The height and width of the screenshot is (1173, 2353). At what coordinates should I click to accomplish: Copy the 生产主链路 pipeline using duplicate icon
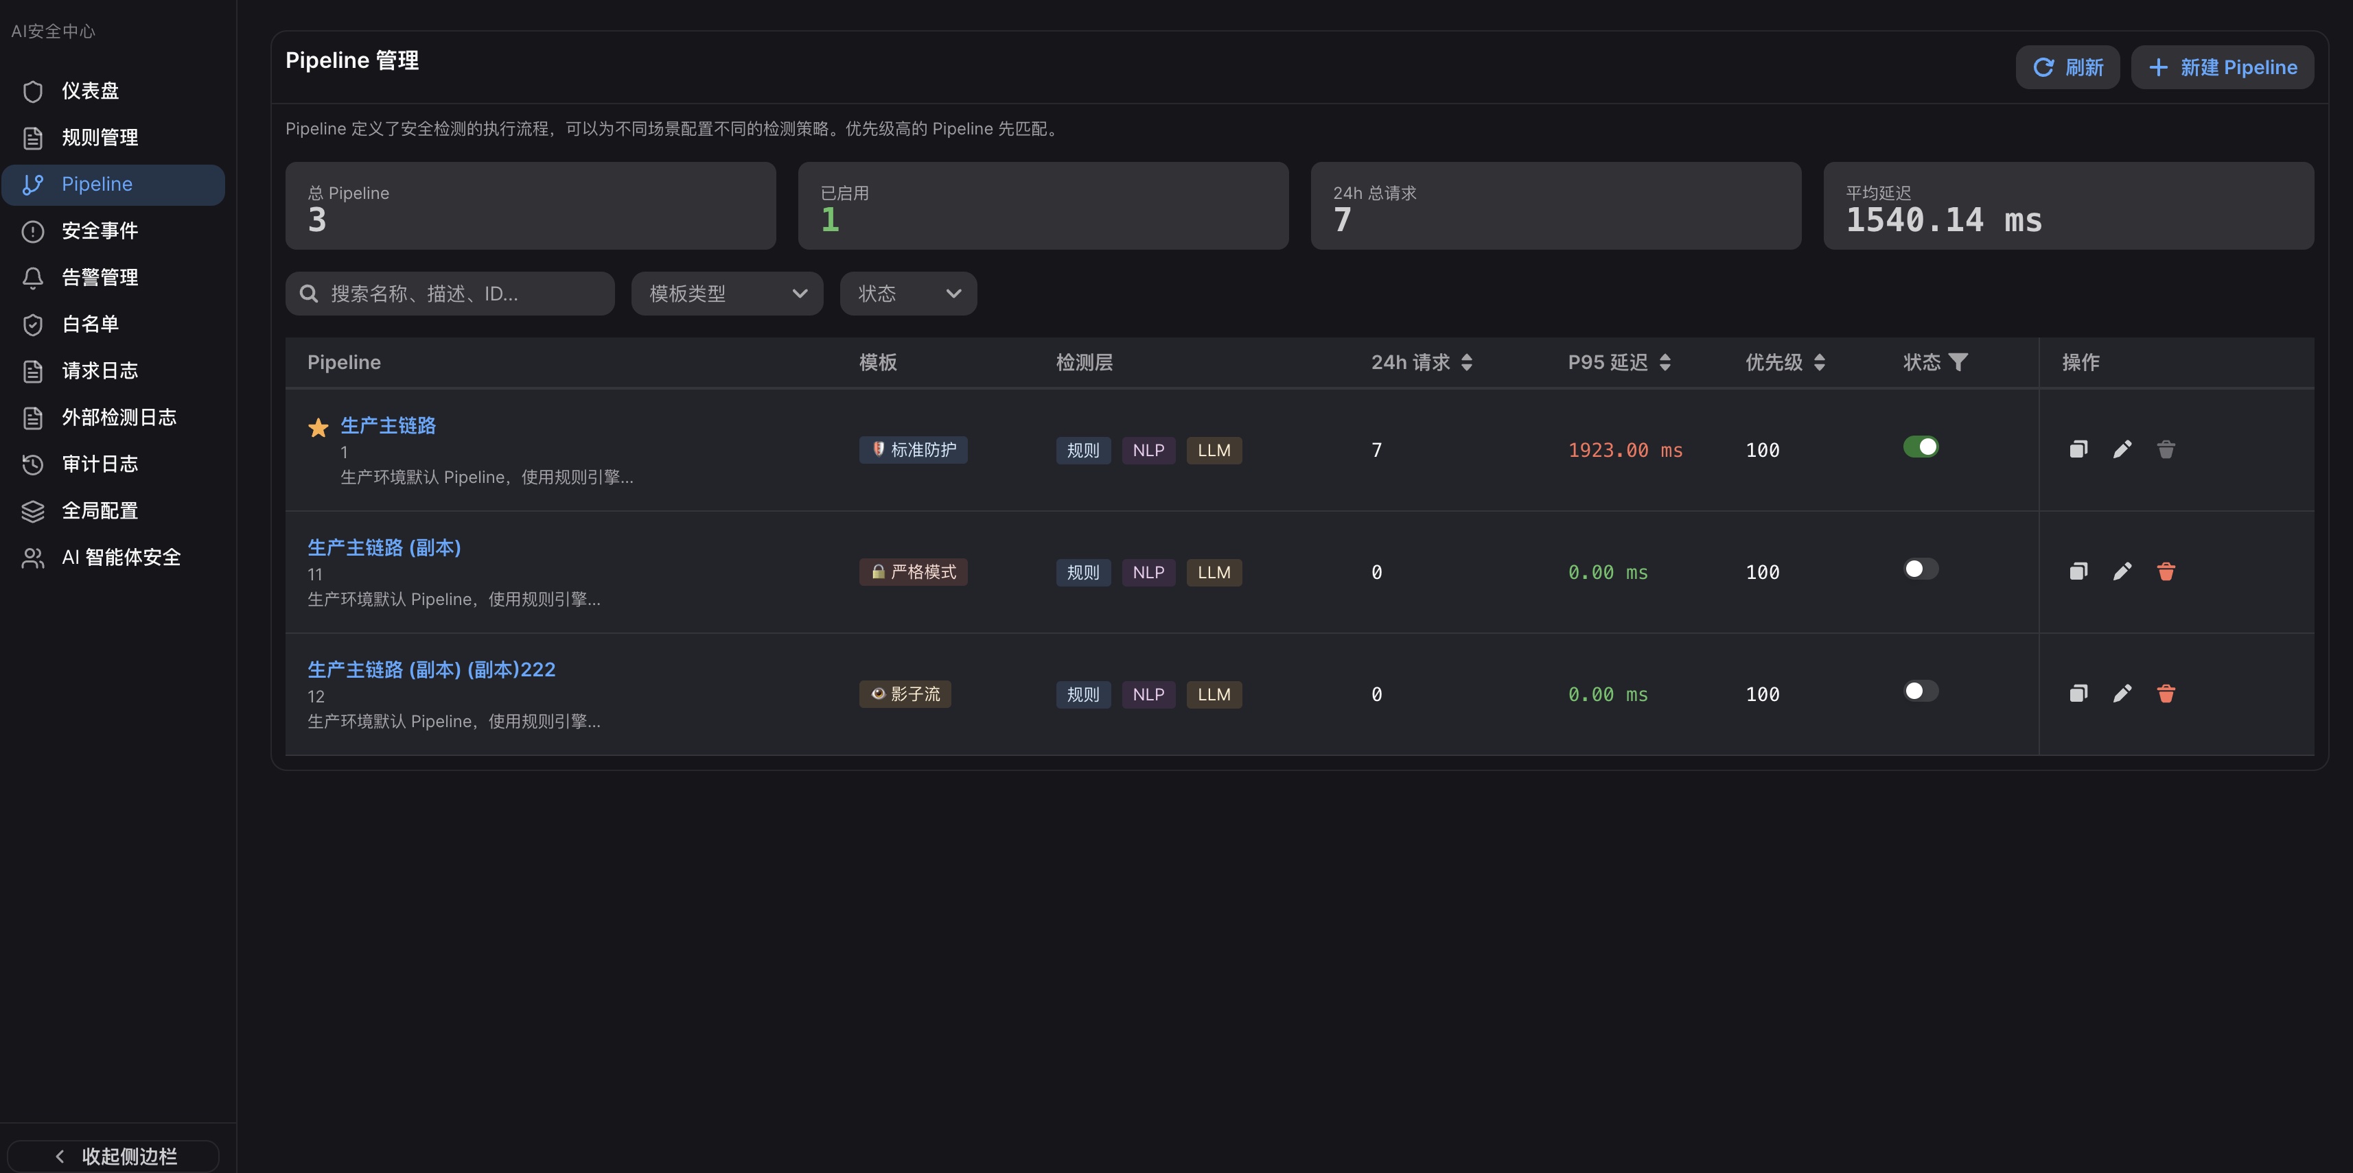tap(2078, 449)
